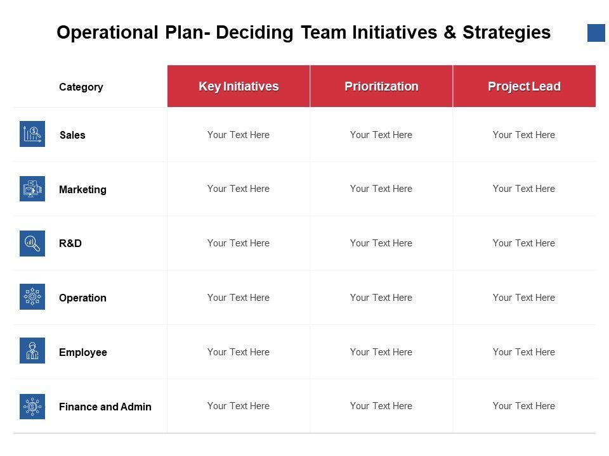This screenshot has height=456, width=609.
Task: Select the Finance and Admin icon
Action: click(x=32, y=406)
